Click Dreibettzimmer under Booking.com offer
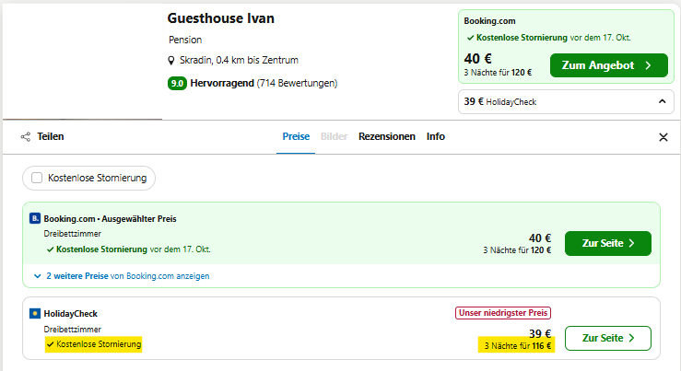Screen dimensions: 681x371 [x=72, y=234]
